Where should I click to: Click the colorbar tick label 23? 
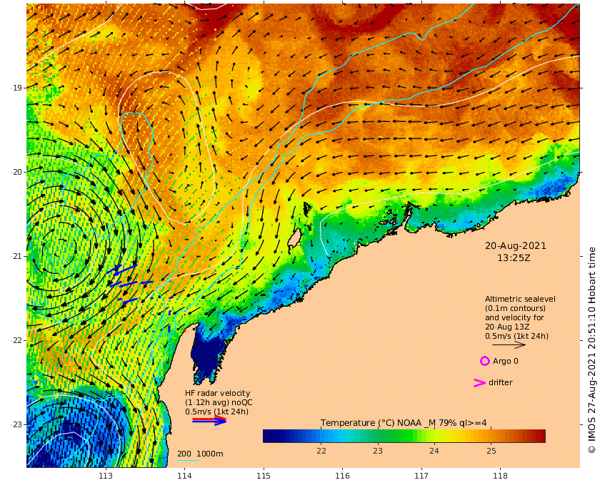point(378,451)
